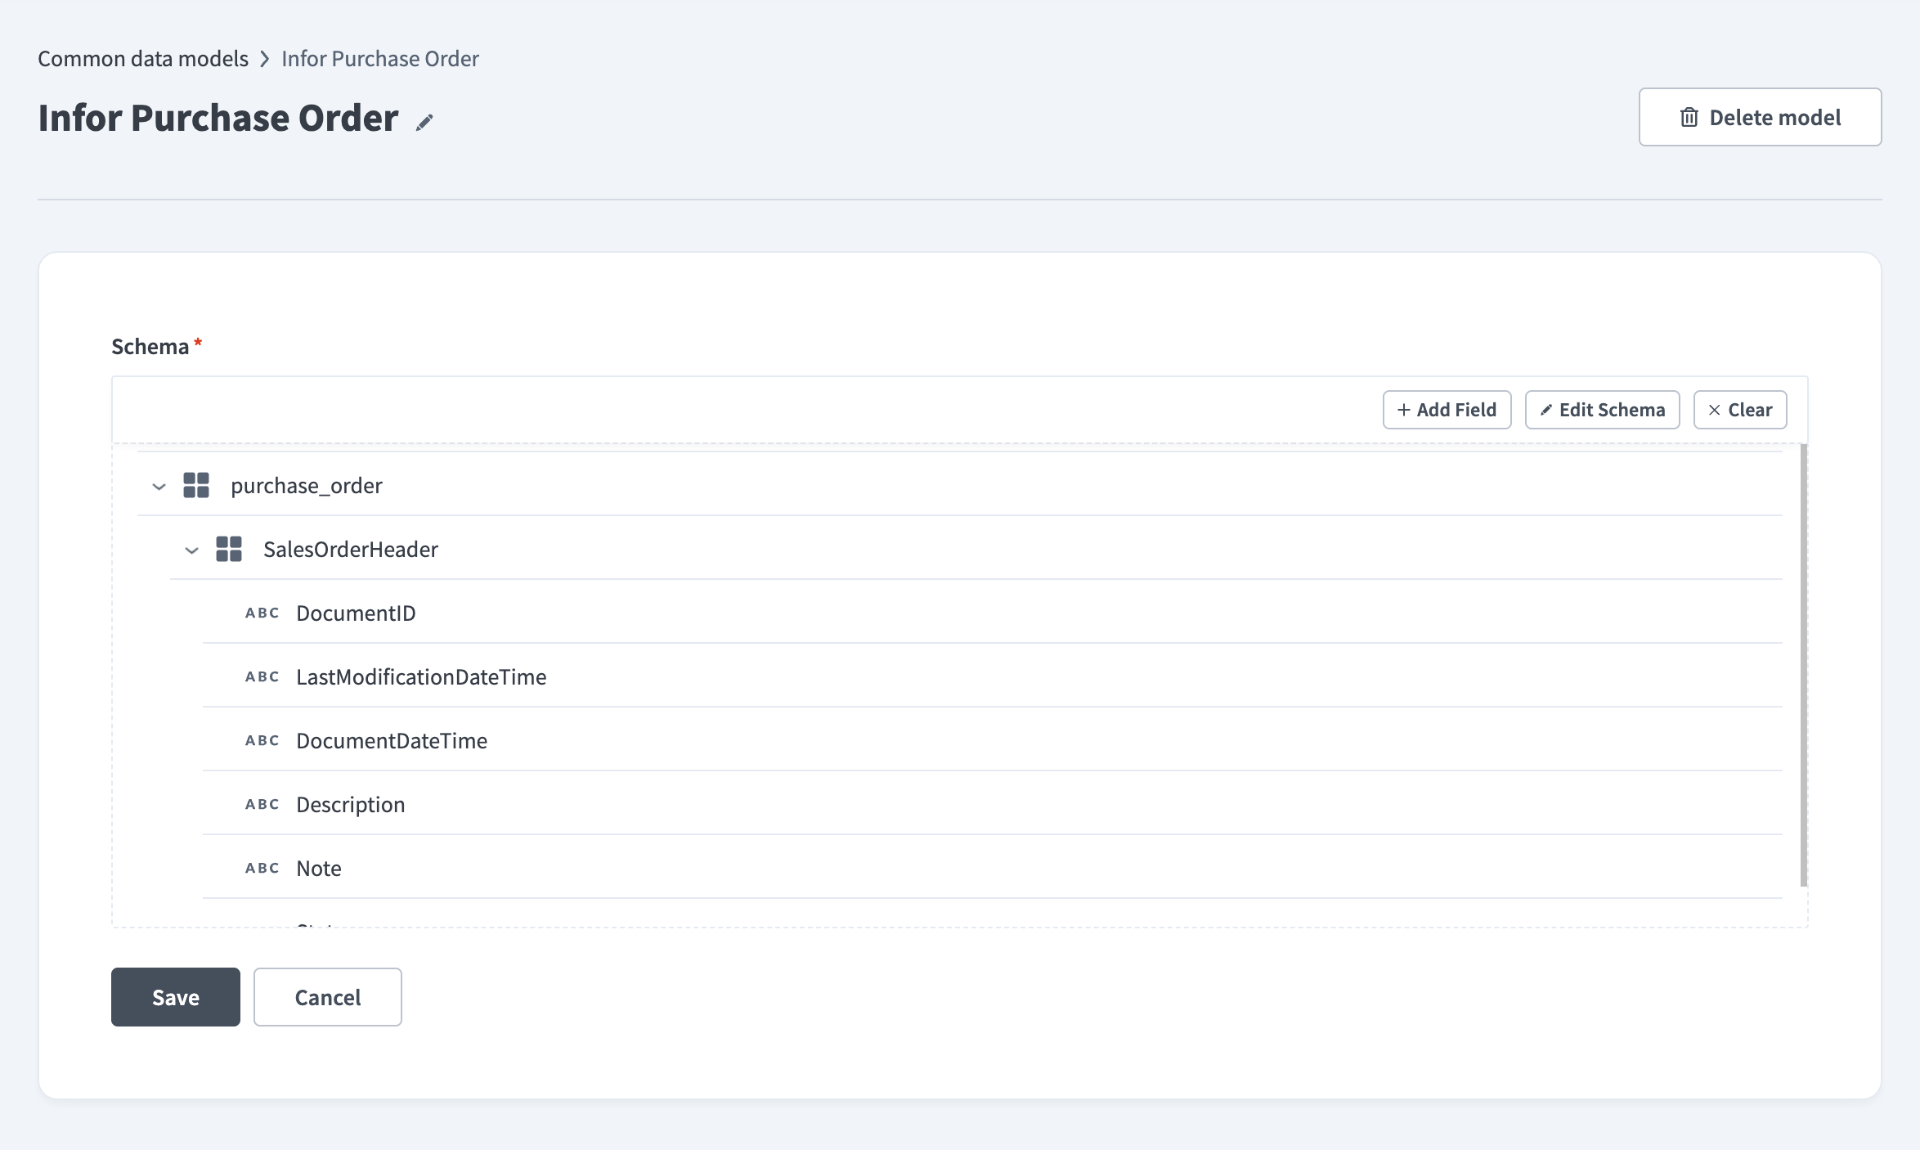1920x1150 pixels.
Task: Open the Edit Schema editor
Action: [1602, 410]
